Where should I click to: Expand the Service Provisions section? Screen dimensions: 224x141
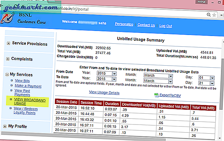point(8,43)
